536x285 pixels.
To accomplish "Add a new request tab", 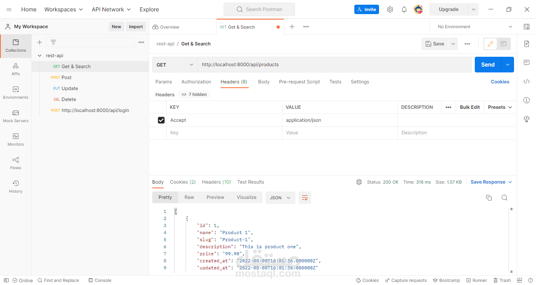I will (292, 27).
